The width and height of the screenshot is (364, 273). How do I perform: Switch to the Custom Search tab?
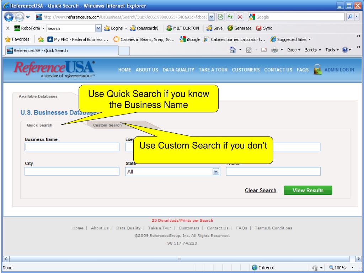click(x=107, y=125)
